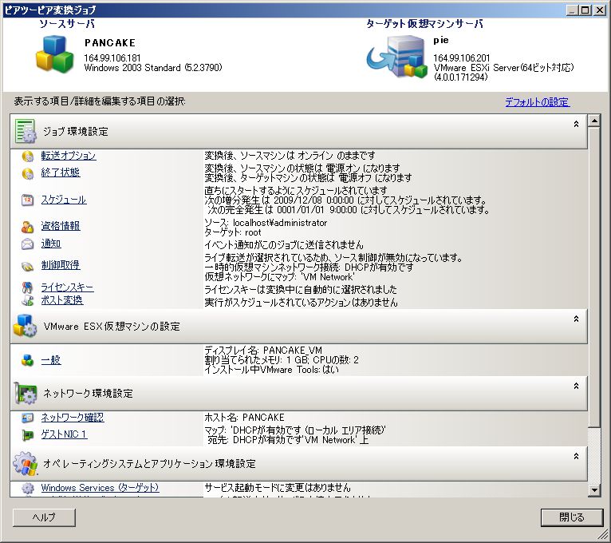This screenshot has height=543, width=611.
Task: Collapse the VMware ESX 仮想マシンの設定 chevron
Action: 576,319
